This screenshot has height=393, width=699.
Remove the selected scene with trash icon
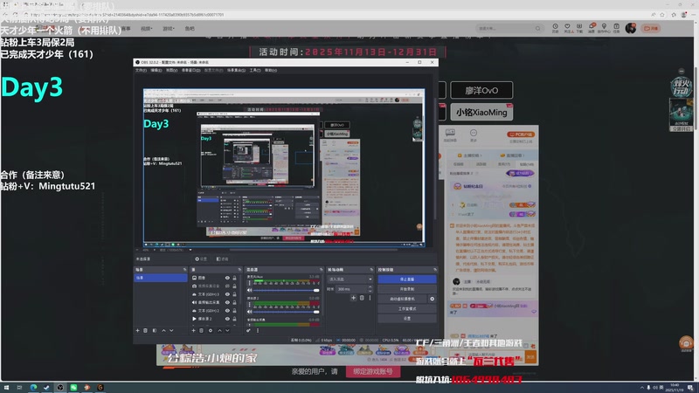tap(145, 331)
